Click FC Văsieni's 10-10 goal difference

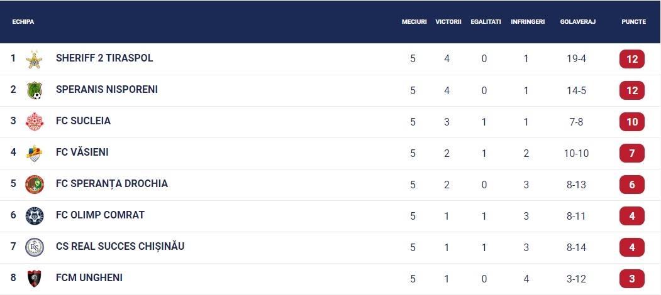click(576, 154)
